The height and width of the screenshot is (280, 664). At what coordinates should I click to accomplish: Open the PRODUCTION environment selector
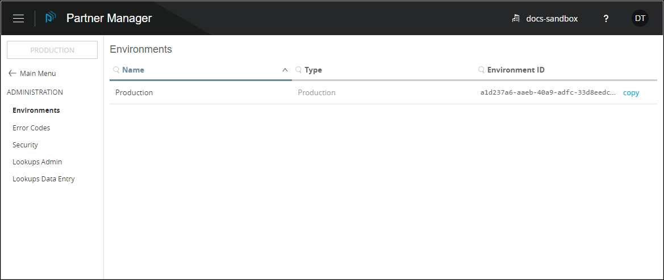52,50
